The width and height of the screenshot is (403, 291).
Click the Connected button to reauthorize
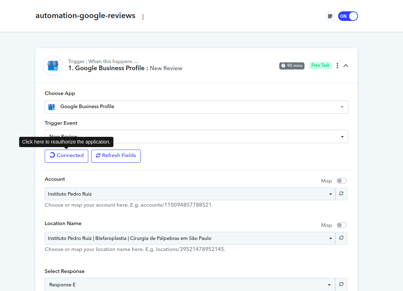click(66, 156)
